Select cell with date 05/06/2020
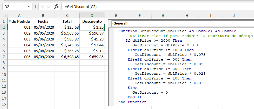 click(x=43, y=39)
